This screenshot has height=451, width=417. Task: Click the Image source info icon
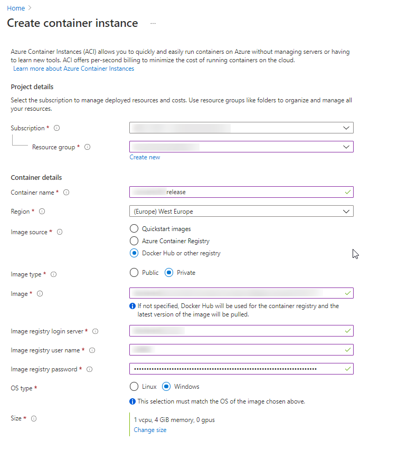[60, 232]
